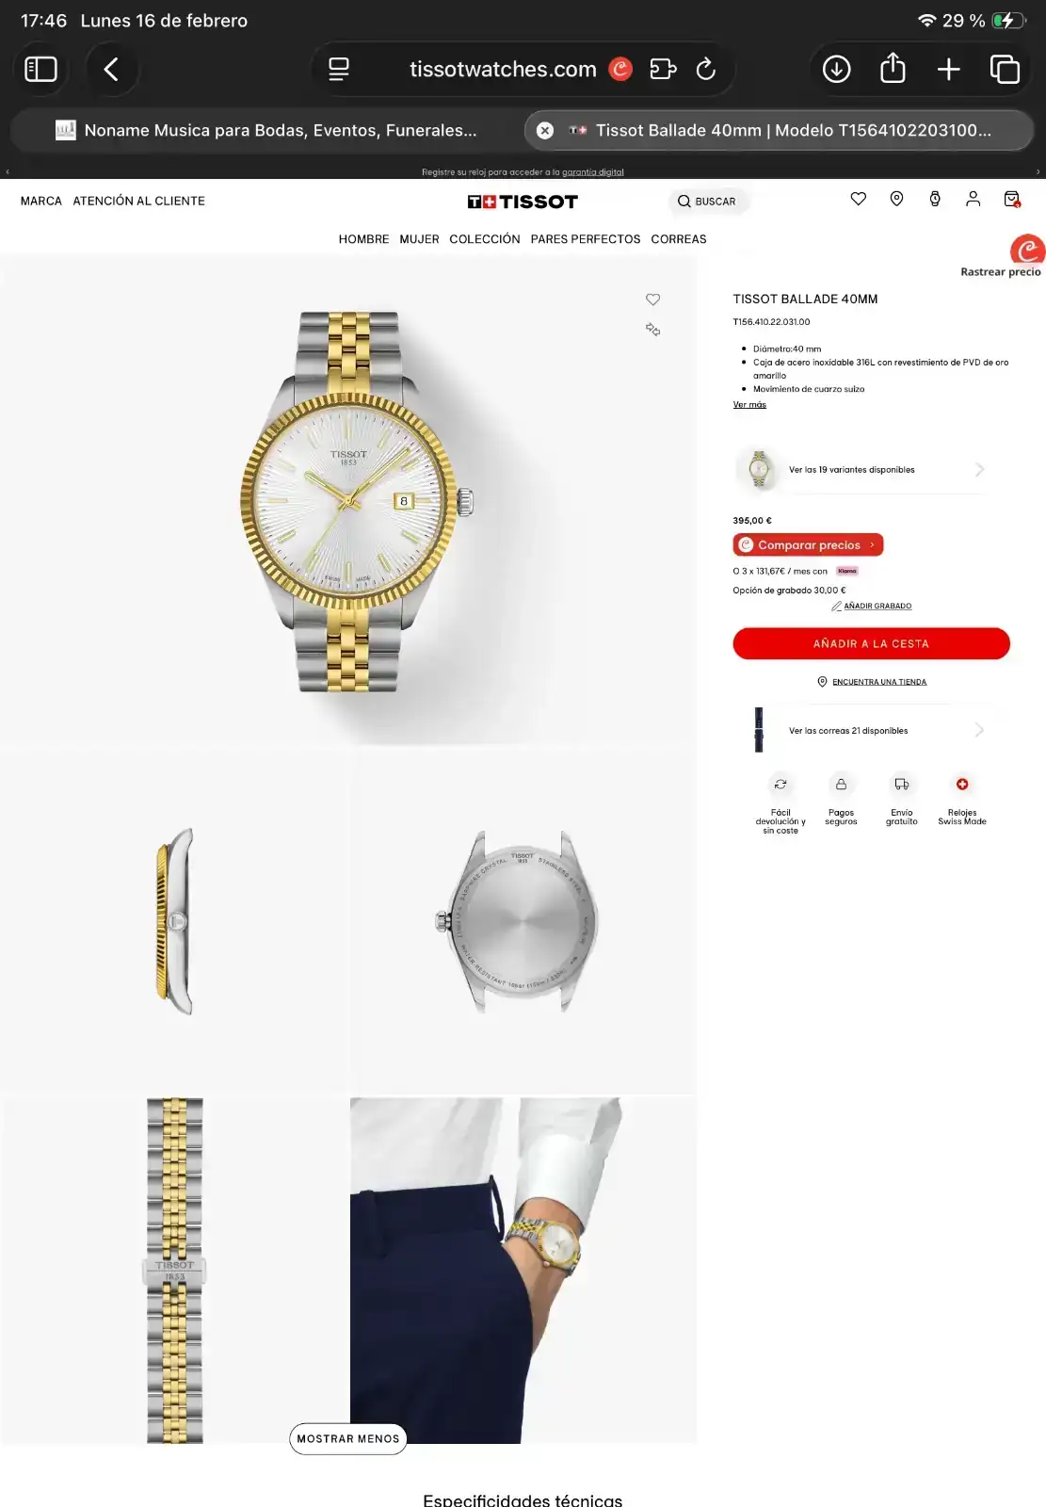This screenshot has width=1046, height=1507.
Task: Click the BUSCAR search field
Action: [708, 202]
